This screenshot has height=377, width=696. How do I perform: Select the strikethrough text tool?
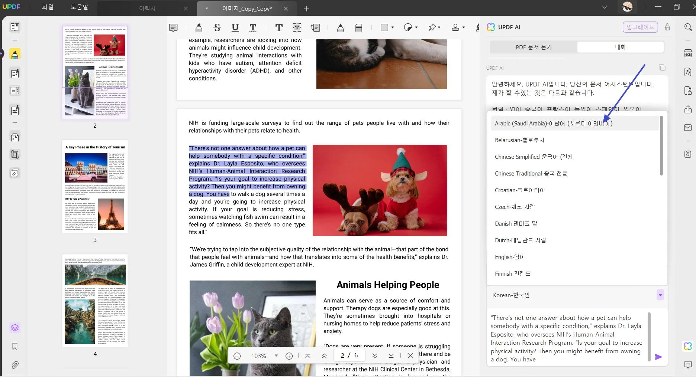(217, 27)
